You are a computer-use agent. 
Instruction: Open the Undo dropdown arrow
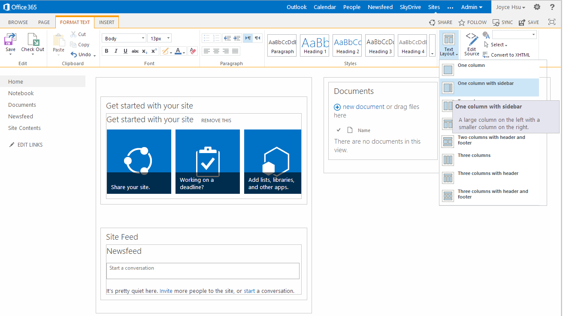(x=94, y=55)
